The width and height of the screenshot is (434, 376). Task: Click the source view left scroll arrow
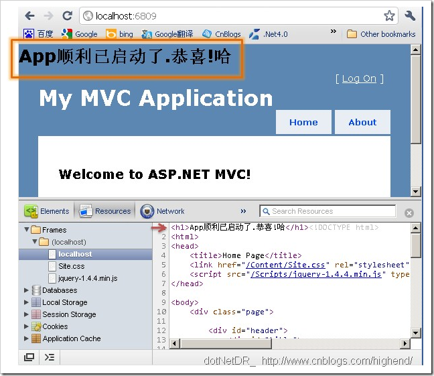coord(174,344)
